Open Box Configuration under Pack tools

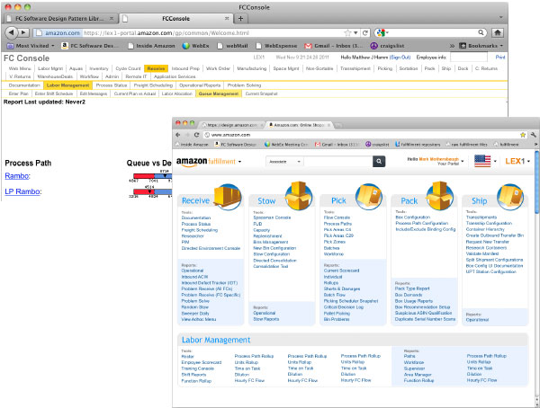[412, 217]
